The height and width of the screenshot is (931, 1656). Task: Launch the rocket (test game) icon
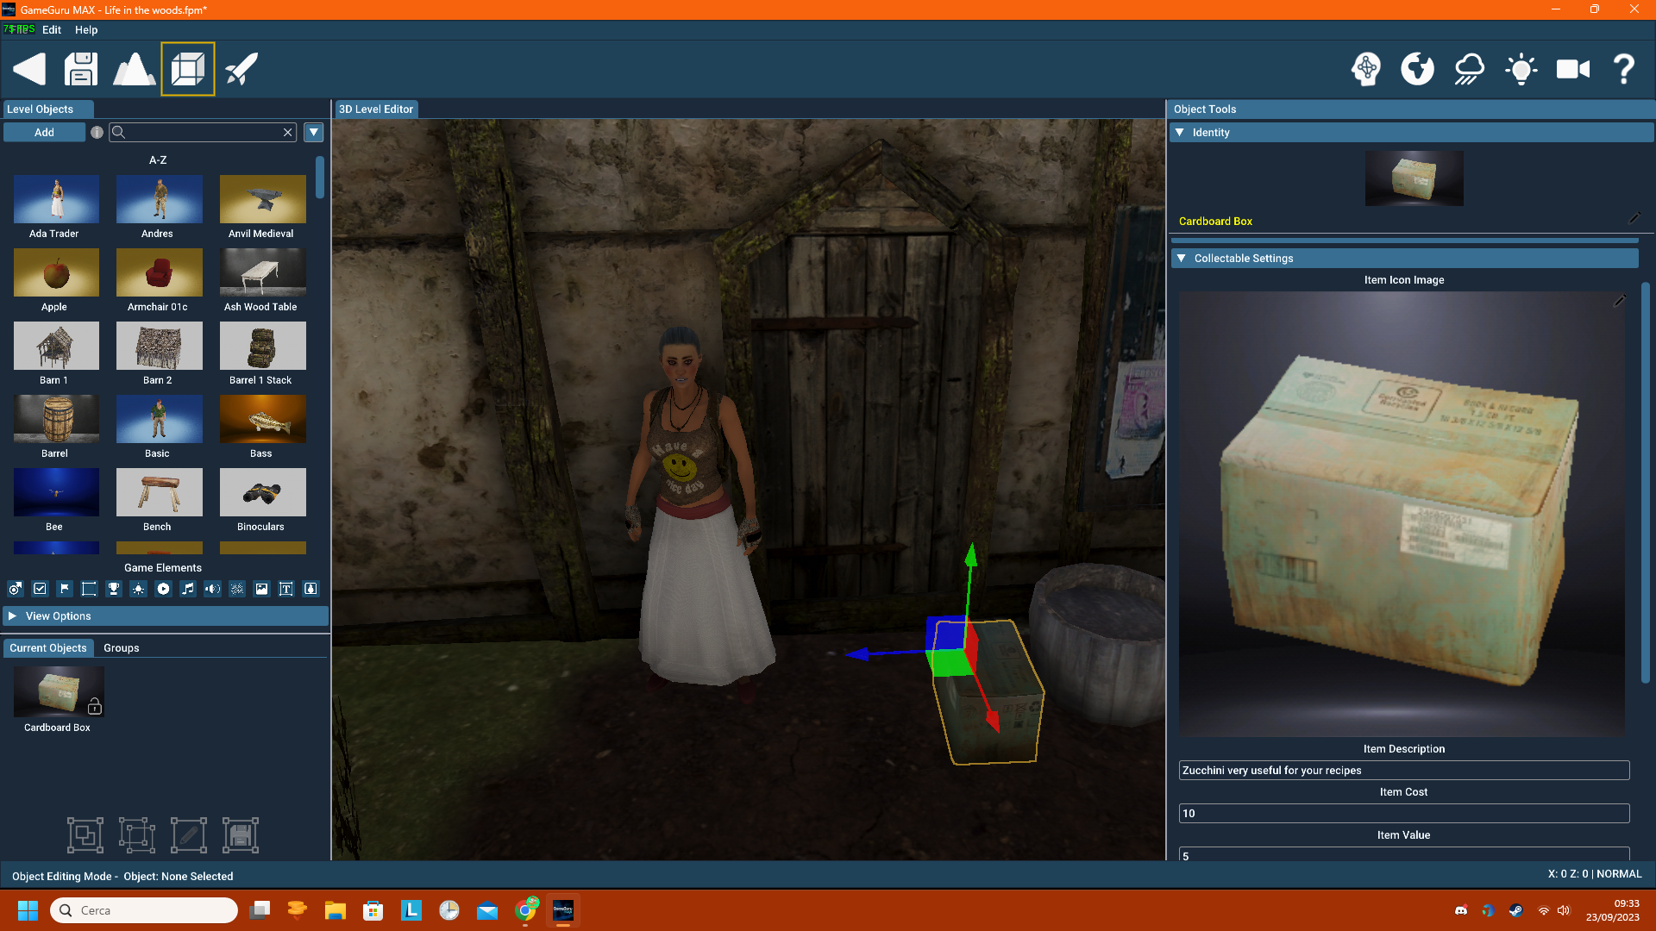point(241,68)
